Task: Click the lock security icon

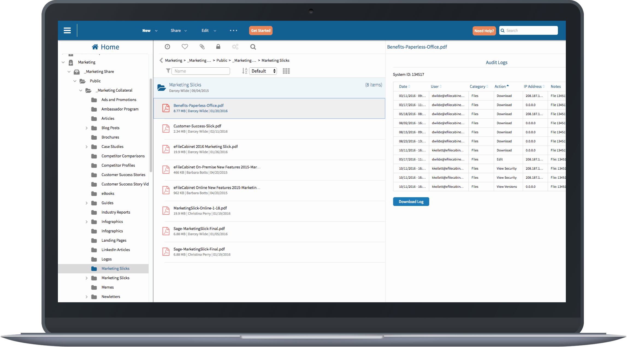Action: point(218,47)
